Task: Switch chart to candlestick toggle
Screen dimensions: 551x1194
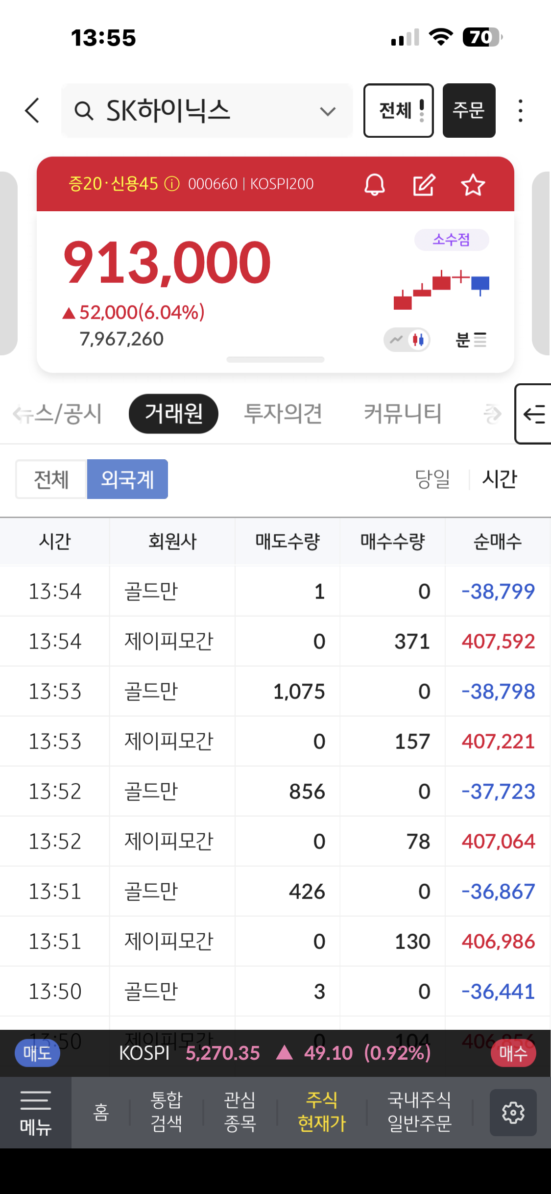Action: 418,340
